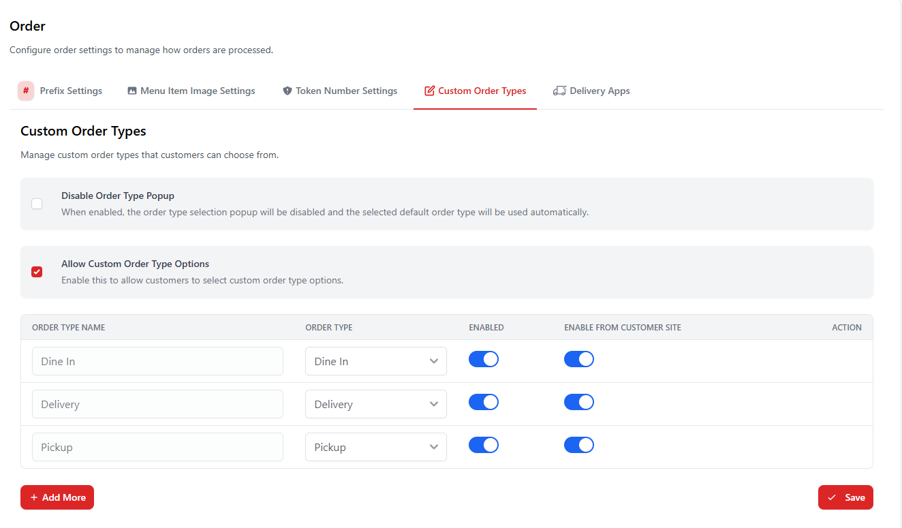Click the shield icon beside Token Number Settings
This screenshot has height=528, width=902.
coord(287,91)
